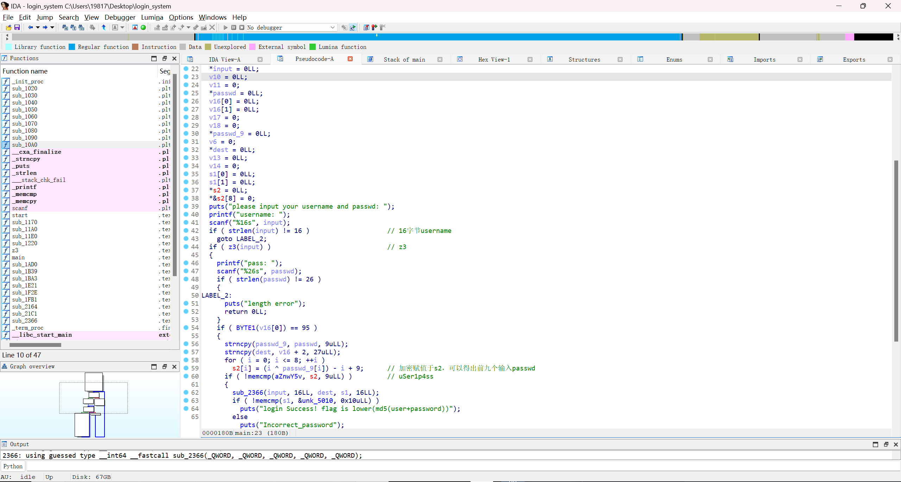
Task: Click the blue forward navigation arrow
Action: (45, 27)
